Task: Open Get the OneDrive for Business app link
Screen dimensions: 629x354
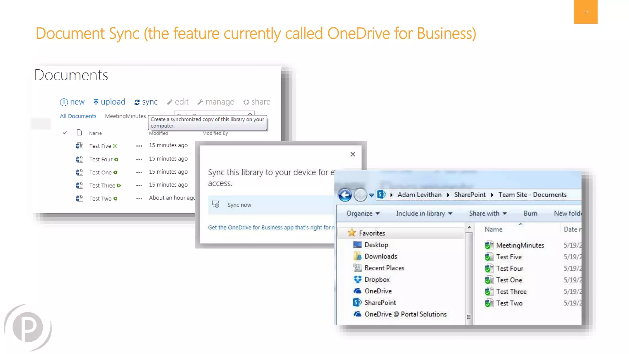Action: coord(271,227)
